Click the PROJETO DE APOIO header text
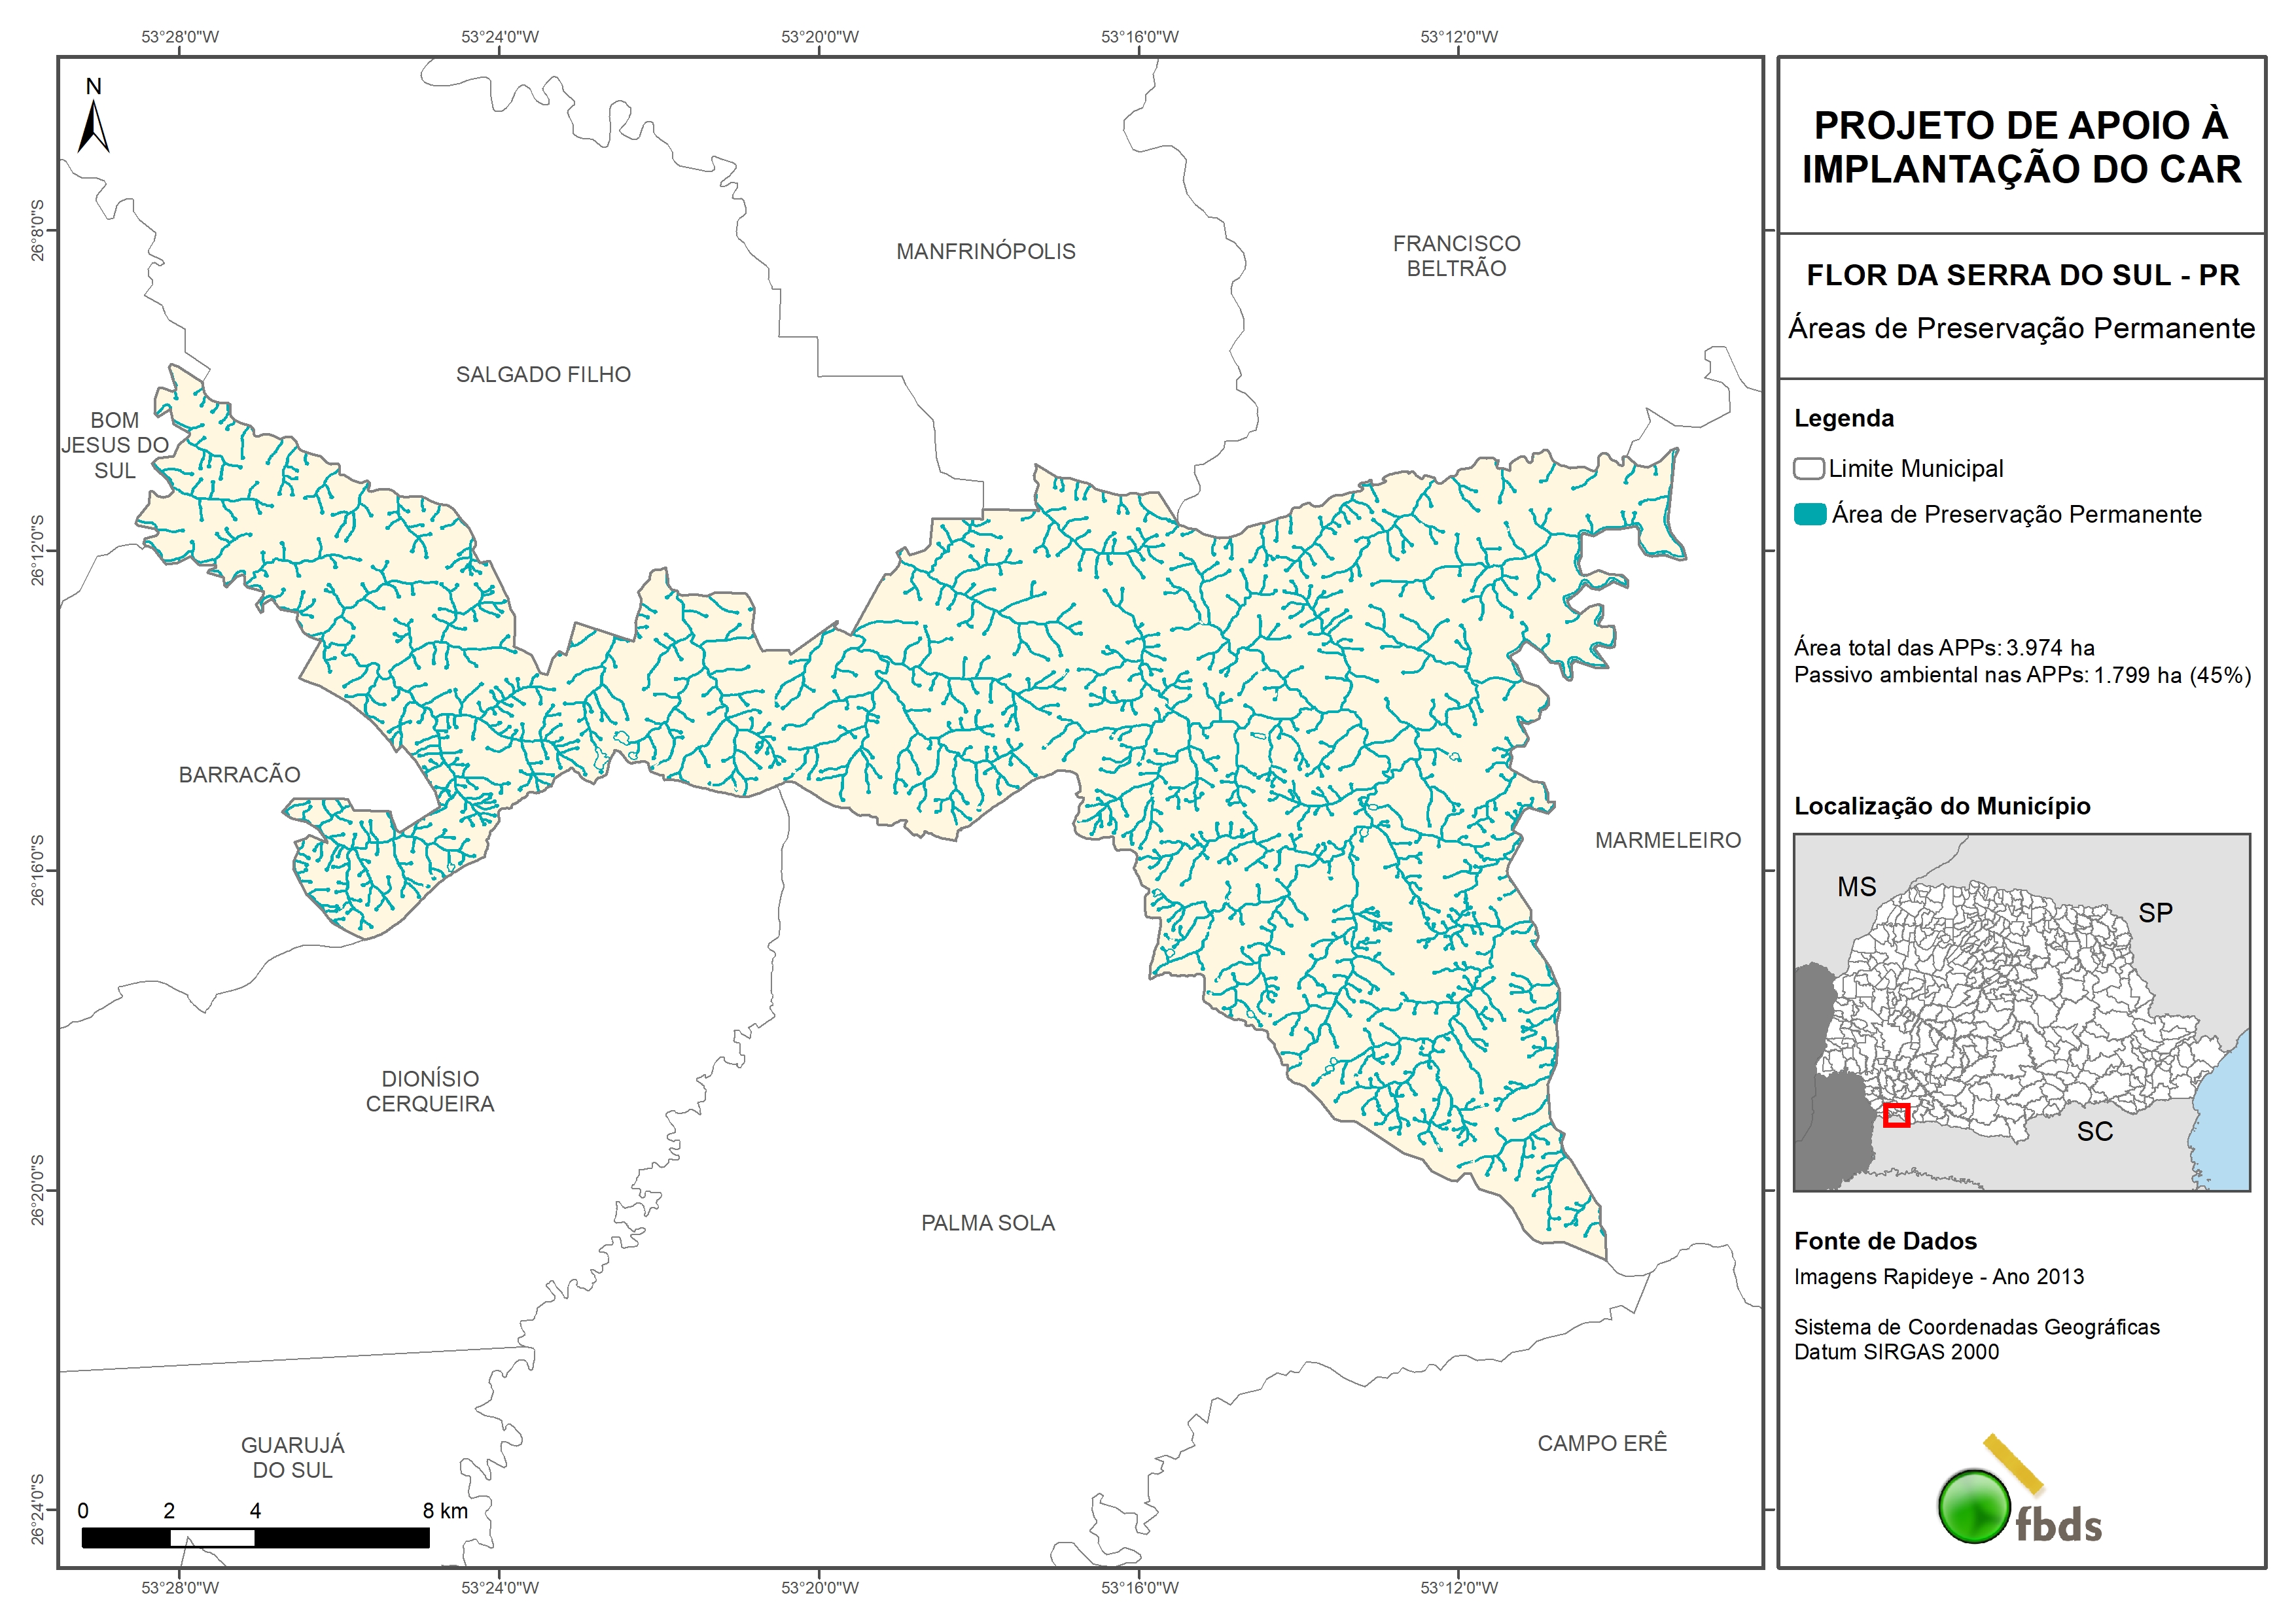 (x=2021, y=147)
